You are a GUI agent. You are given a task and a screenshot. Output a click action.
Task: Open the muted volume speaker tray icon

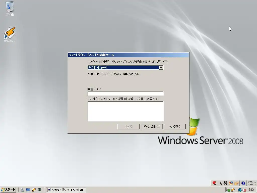[244, 190]
